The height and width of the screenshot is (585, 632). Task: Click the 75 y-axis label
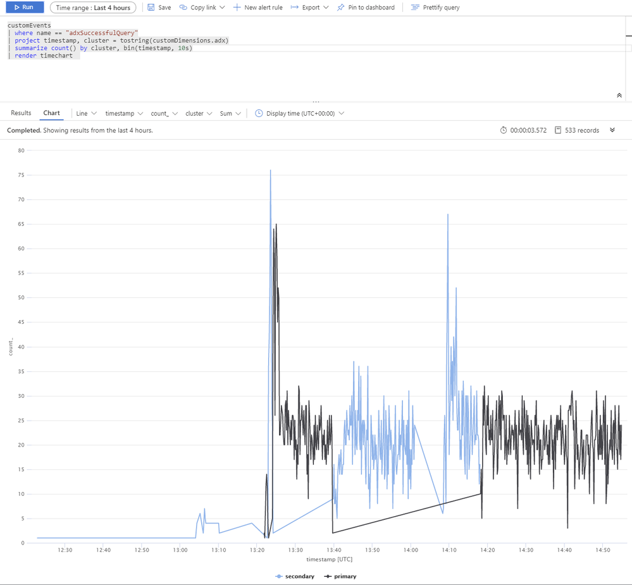point(21,175)
